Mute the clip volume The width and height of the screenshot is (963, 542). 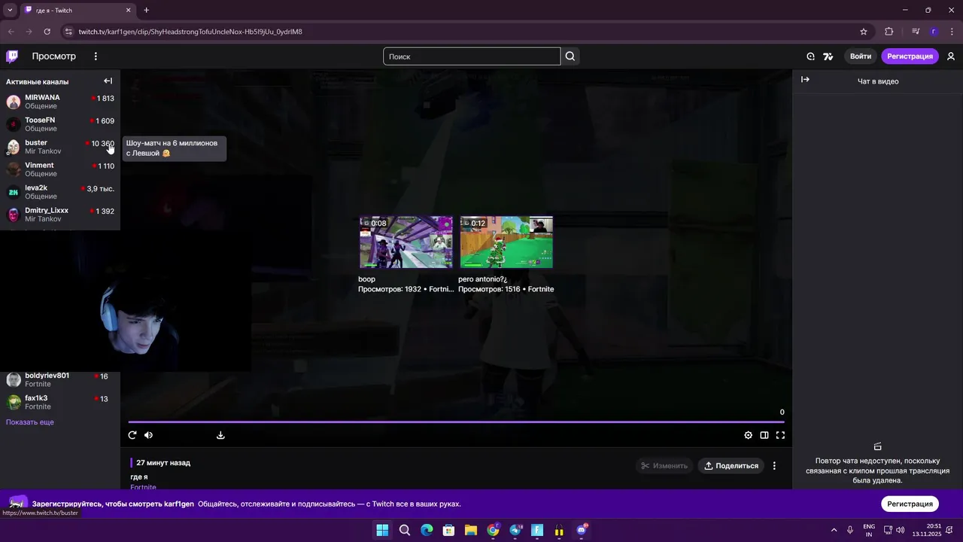pyautogui.click(x=148, y=435)
